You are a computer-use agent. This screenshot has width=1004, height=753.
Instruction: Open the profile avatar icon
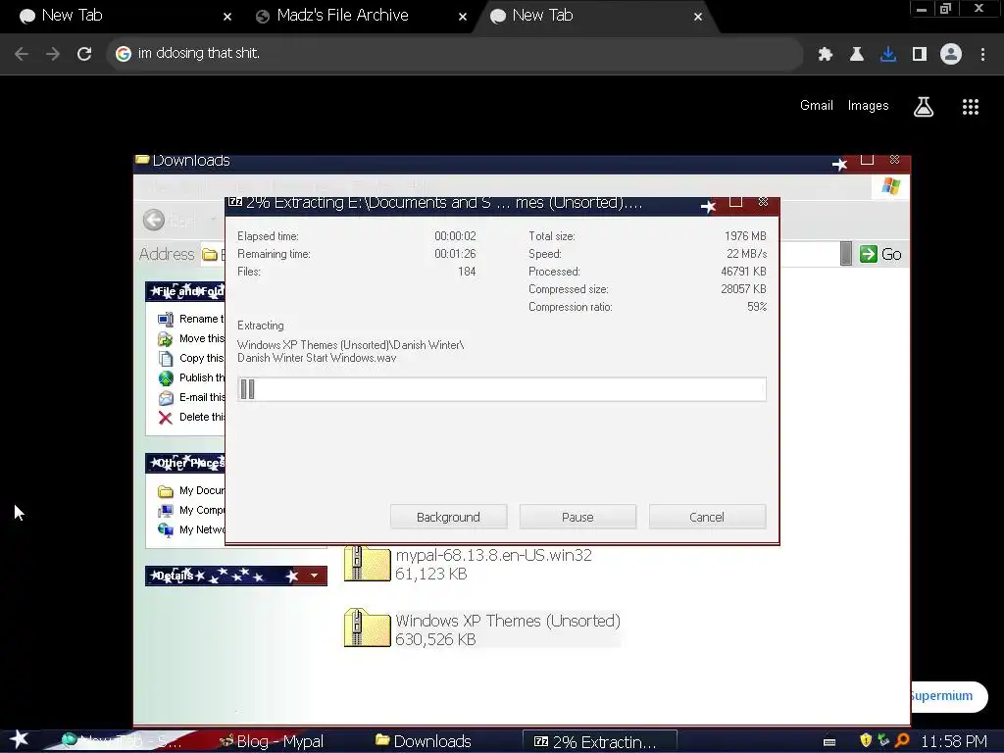pyautogui.click(x=951, y=54)
